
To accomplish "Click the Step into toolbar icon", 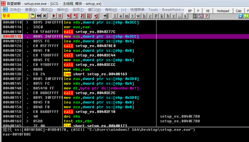I will 69,16.
